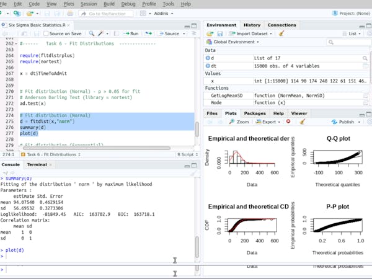372x279 pixels.
Task: Open the recent files dropdown arrow
Action: tap(37, 14)
